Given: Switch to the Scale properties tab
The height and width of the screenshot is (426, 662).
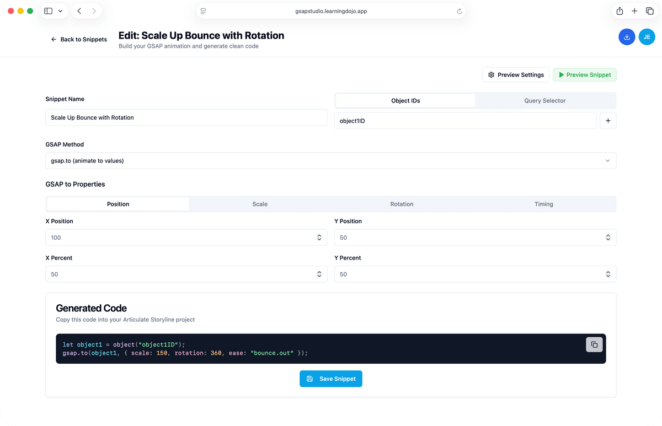Looking at the screenshot, I should coord(260,204).
